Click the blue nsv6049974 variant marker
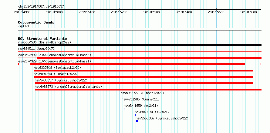This screenshot has width=270, height=133. pyautogui.click(x=135, y=115)
